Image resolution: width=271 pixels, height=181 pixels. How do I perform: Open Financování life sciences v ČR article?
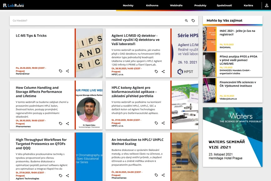[238, 84]
